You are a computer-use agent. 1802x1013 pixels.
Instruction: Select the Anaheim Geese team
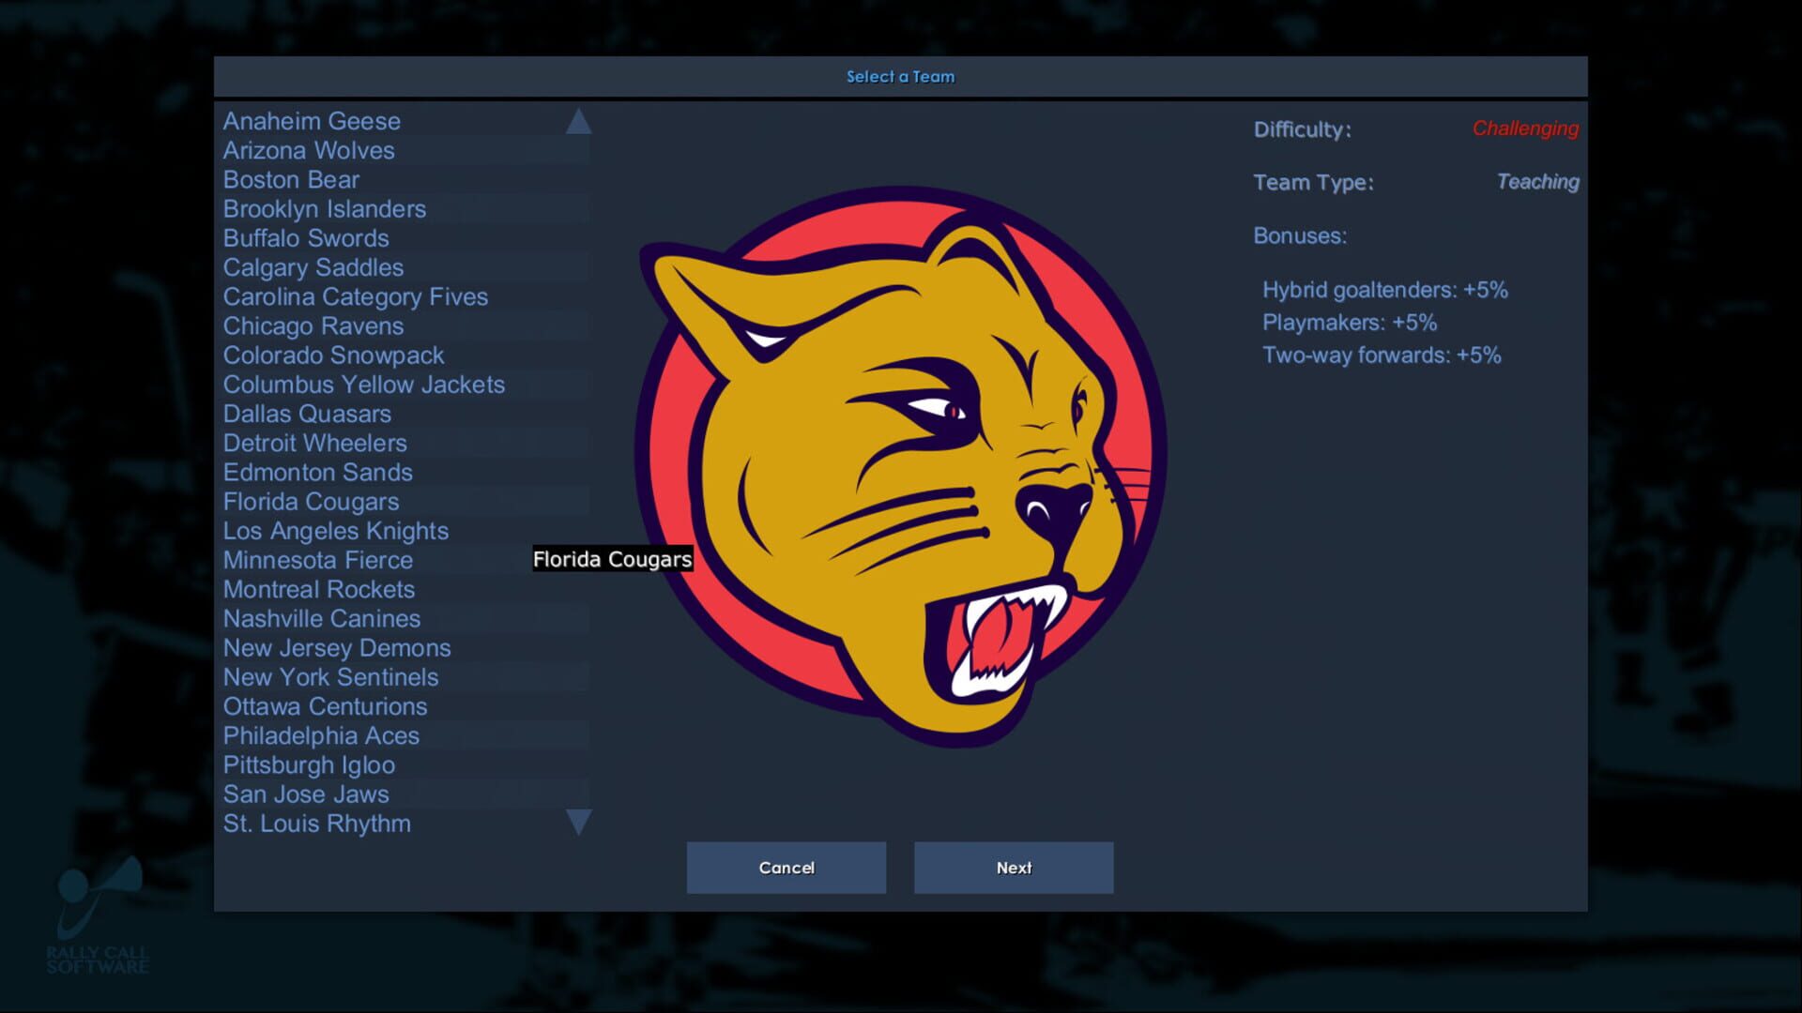pos(312,121)
